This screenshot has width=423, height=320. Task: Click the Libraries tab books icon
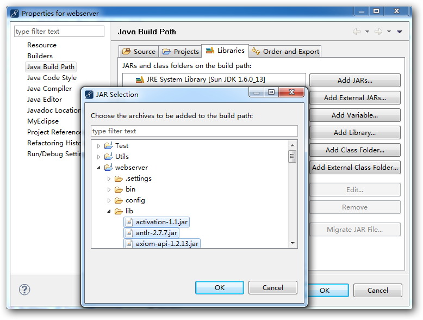pos(210,50)
